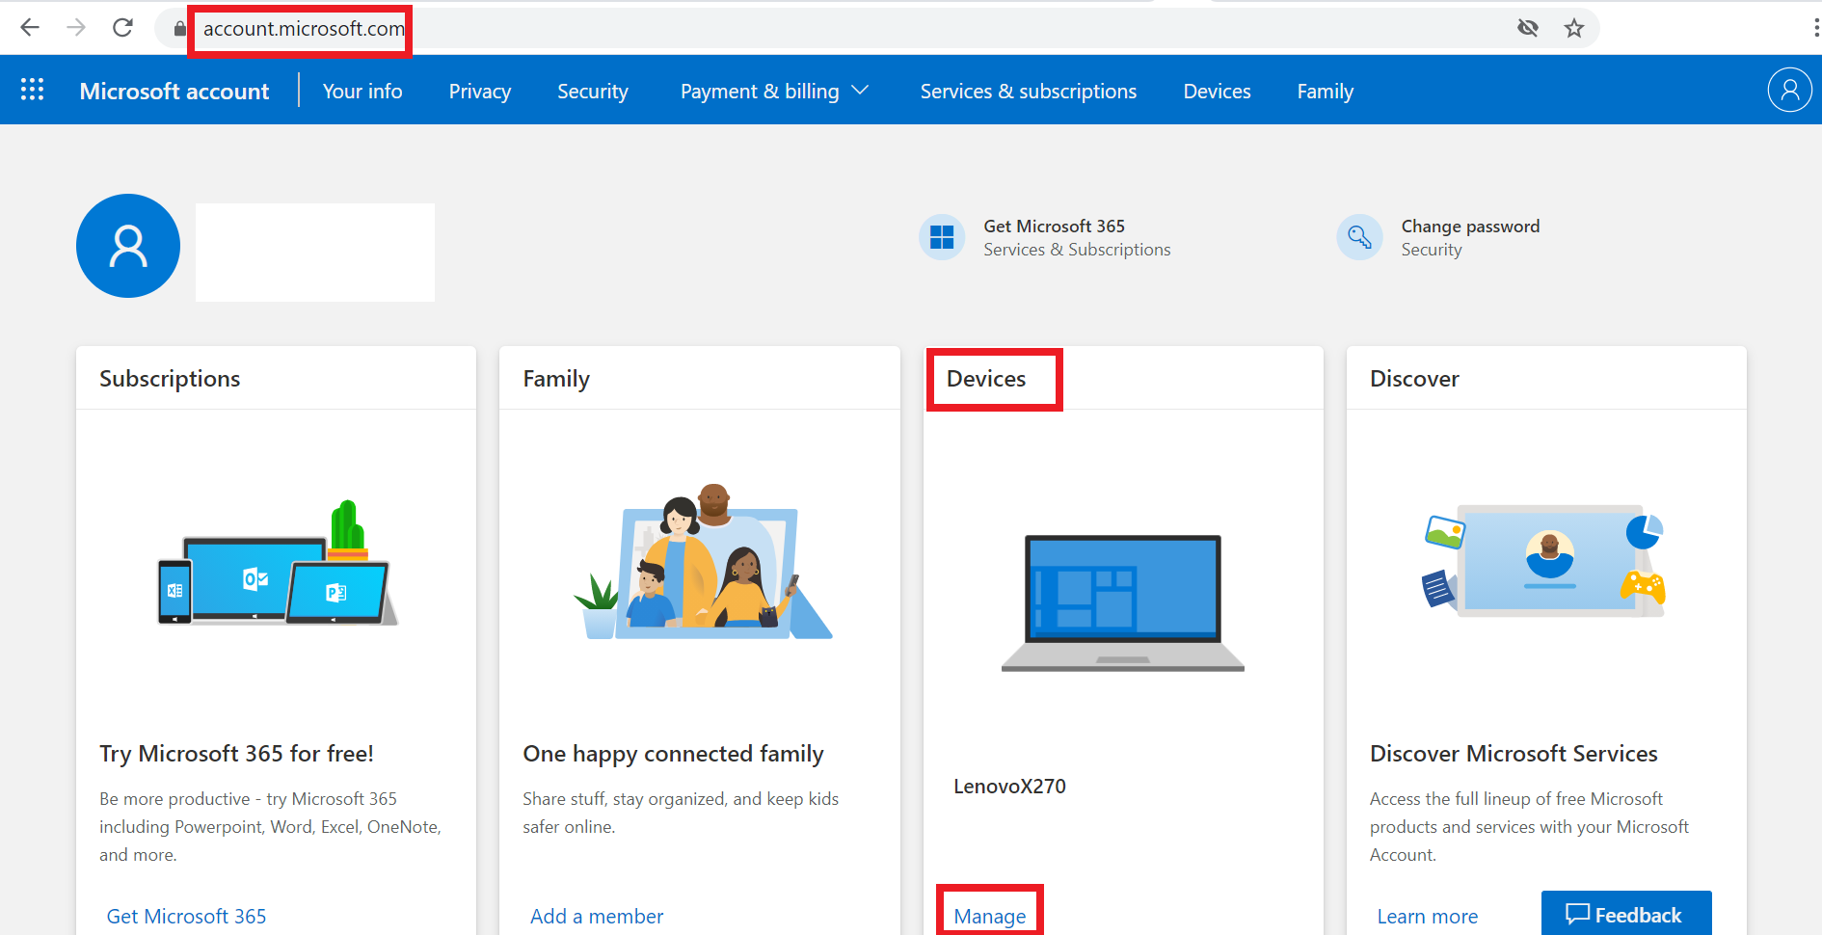Open the Devices card heading
1822x935 pixels.
(986, 379)
